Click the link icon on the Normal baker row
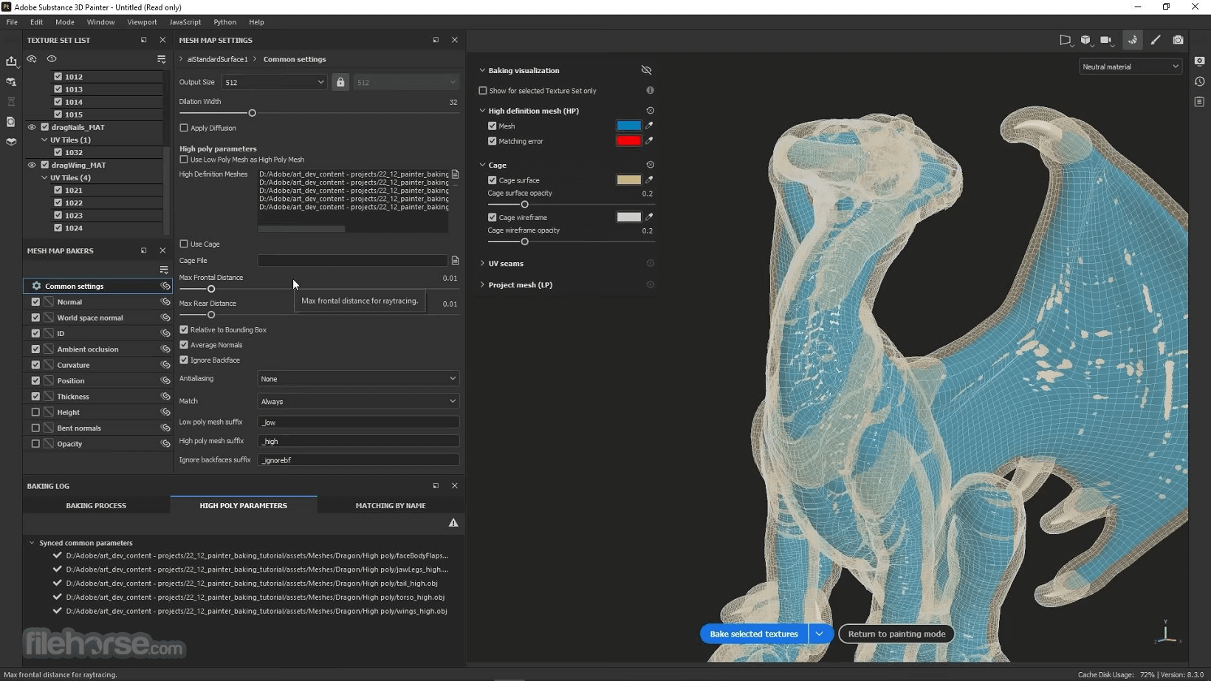 (x=165, y=302)
